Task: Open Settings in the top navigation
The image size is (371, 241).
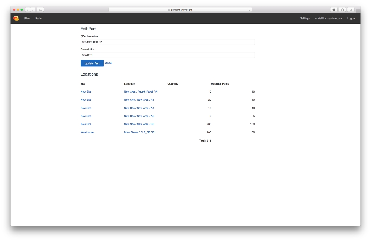Action: pyautogui.click(x=305, y=19)
